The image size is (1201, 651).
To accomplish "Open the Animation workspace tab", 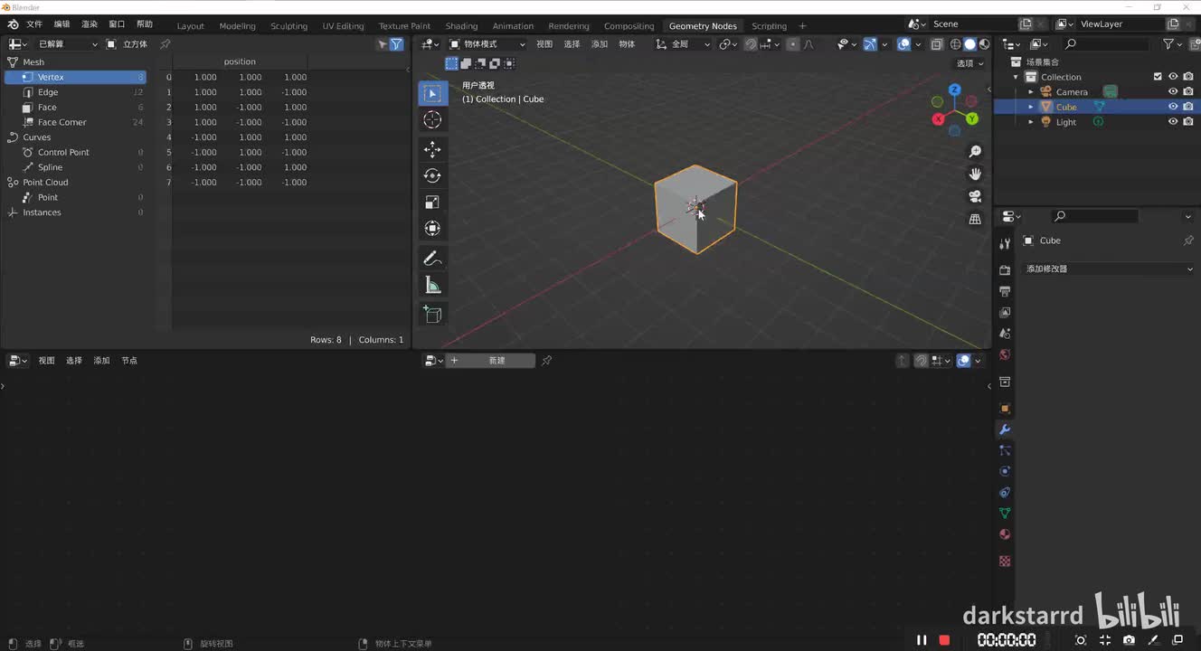I will tap(513, 25).
